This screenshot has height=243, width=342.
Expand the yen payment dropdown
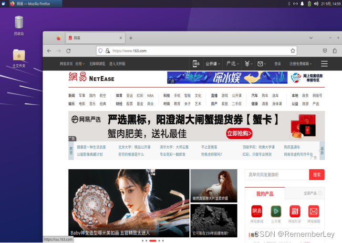(x=248, y=64)
